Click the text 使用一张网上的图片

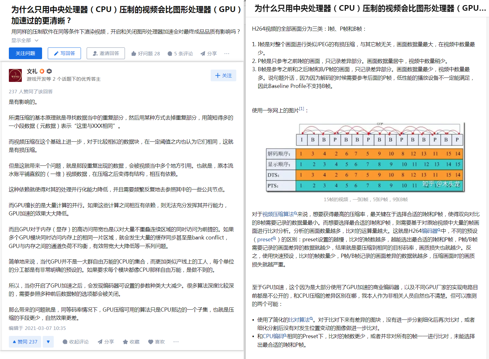tap(275, 110)
